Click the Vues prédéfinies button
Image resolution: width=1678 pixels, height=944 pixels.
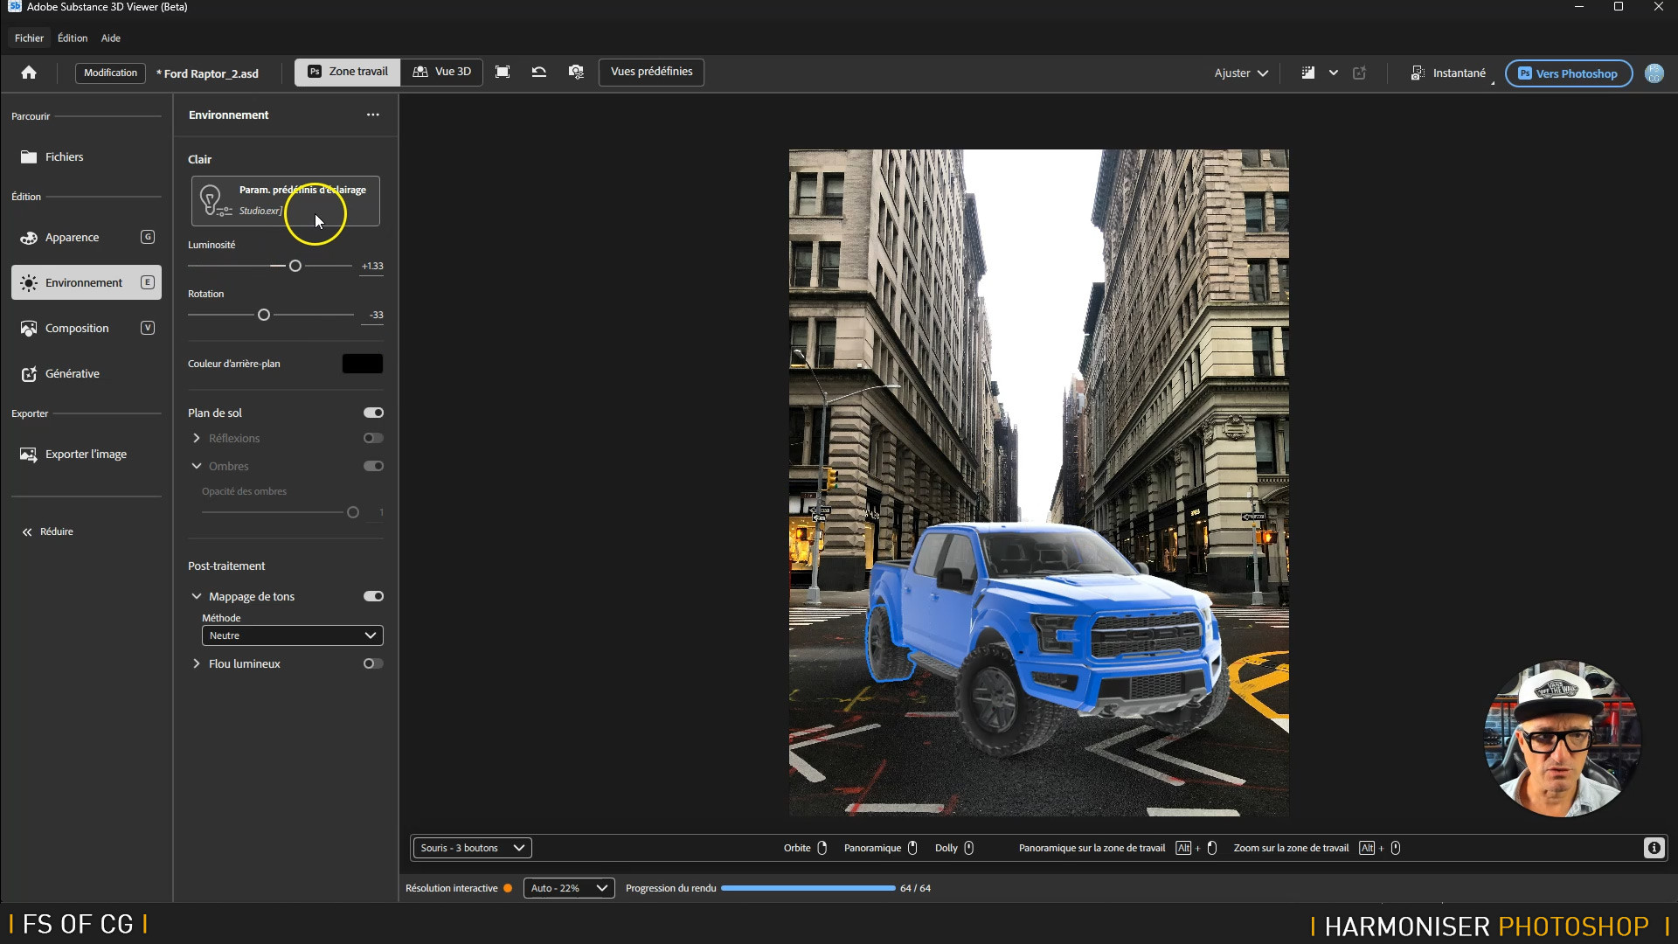(651, 72)
